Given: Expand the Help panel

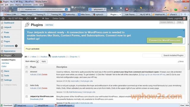Looking at the screenshot, I should click(180, 22).
